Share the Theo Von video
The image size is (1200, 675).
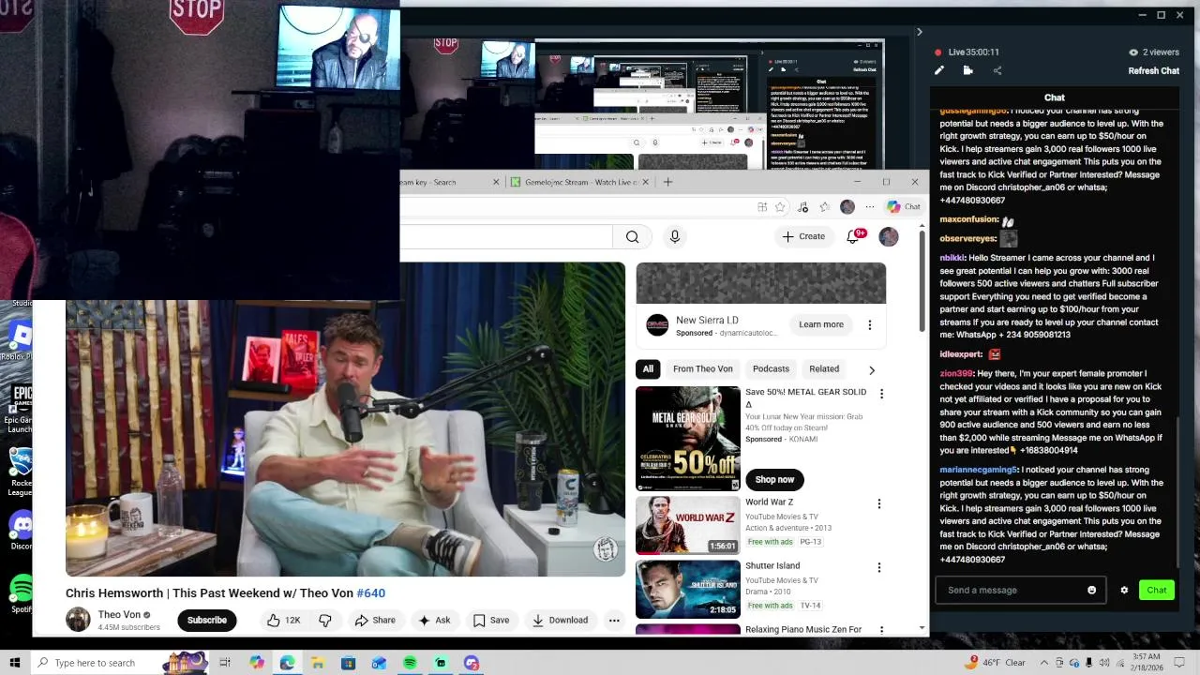click(375, 620)
